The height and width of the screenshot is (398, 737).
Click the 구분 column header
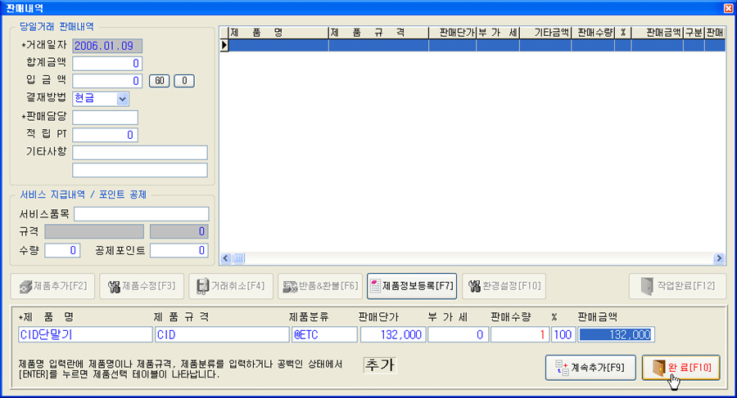tap(694, 33)
